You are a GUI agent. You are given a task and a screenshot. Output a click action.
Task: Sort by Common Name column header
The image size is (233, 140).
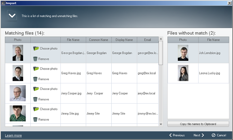(99, 40)
